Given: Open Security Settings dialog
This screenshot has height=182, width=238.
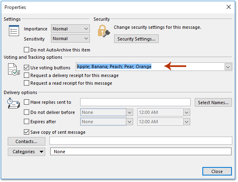Looking at the screenshot, I should [x=136, y=39].
